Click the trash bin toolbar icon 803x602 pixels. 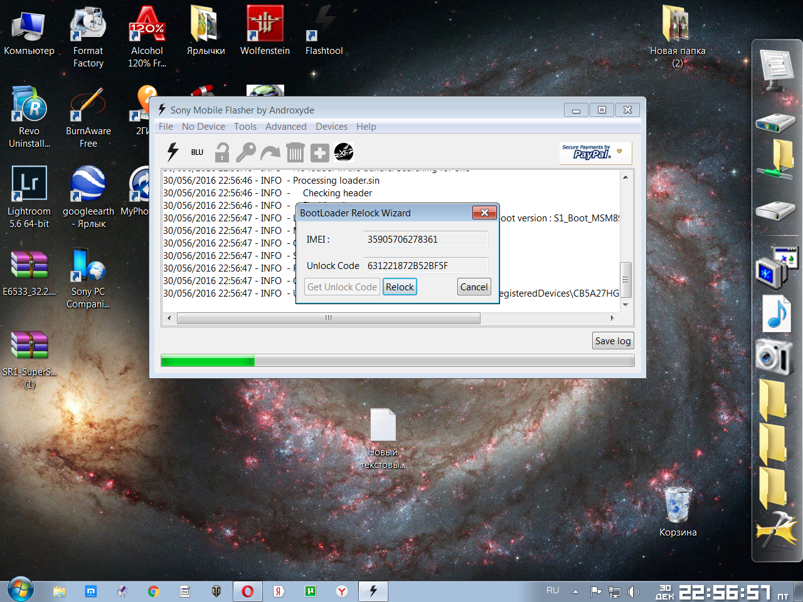click(295, 152)
